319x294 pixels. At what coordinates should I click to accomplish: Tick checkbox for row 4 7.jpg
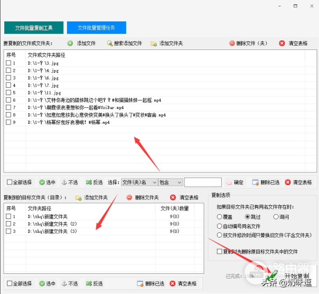pyautogui.click(x=9, y=85)
